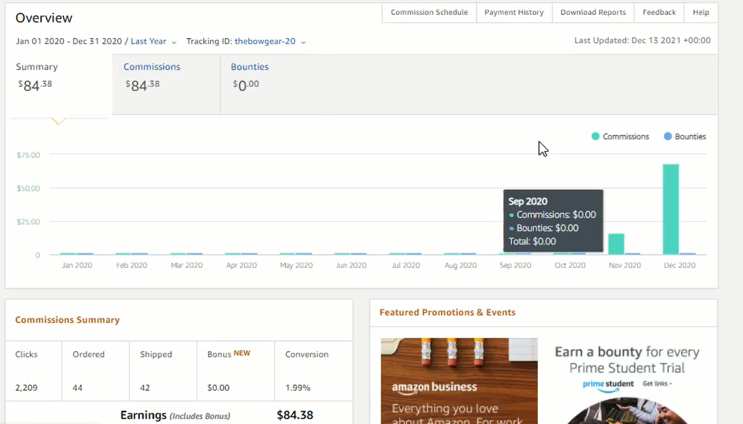Open the Help tab
Screen dimensions: 743x424
click(701, 12)
